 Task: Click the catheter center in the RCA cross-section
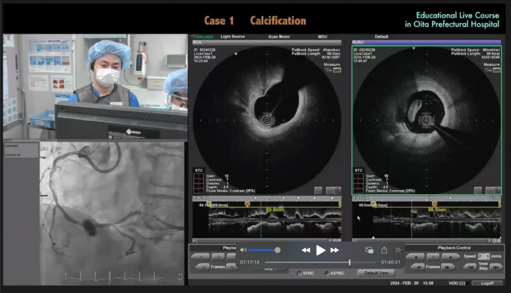[267, 120]
